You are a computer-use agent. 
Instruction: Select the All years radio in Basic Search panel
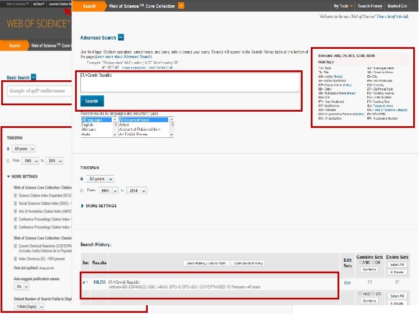click(8, 149)
